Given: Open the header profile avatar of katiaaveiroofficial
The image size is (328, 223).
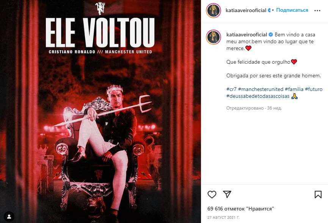Looking at the screenshot, I should [x=213, y=11].
